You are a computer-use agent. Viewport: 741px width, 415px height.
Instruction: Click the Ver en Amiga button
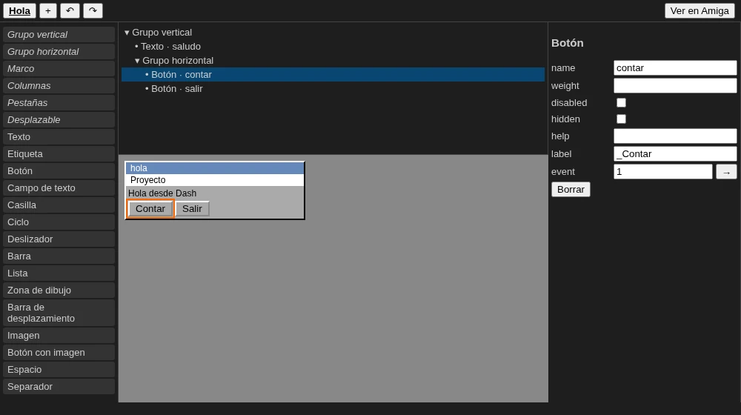point(700,10)
